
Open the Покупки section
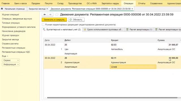point(49,3)
